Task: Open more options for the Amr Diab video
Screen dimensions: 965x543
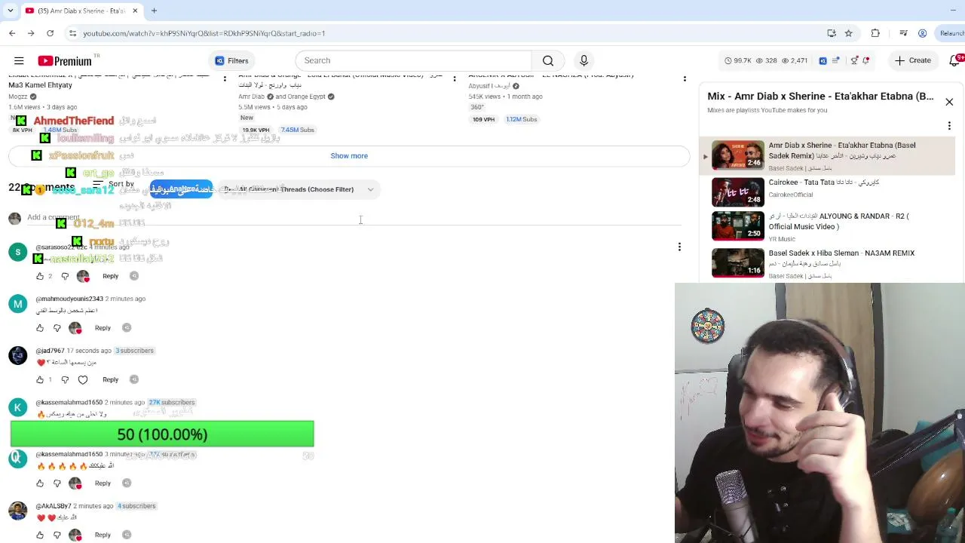Action: (x=454, y=78)
